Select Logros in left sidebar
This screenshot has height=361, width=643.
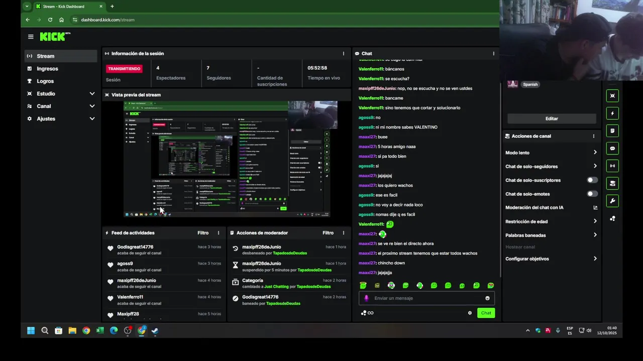[61, 81]
